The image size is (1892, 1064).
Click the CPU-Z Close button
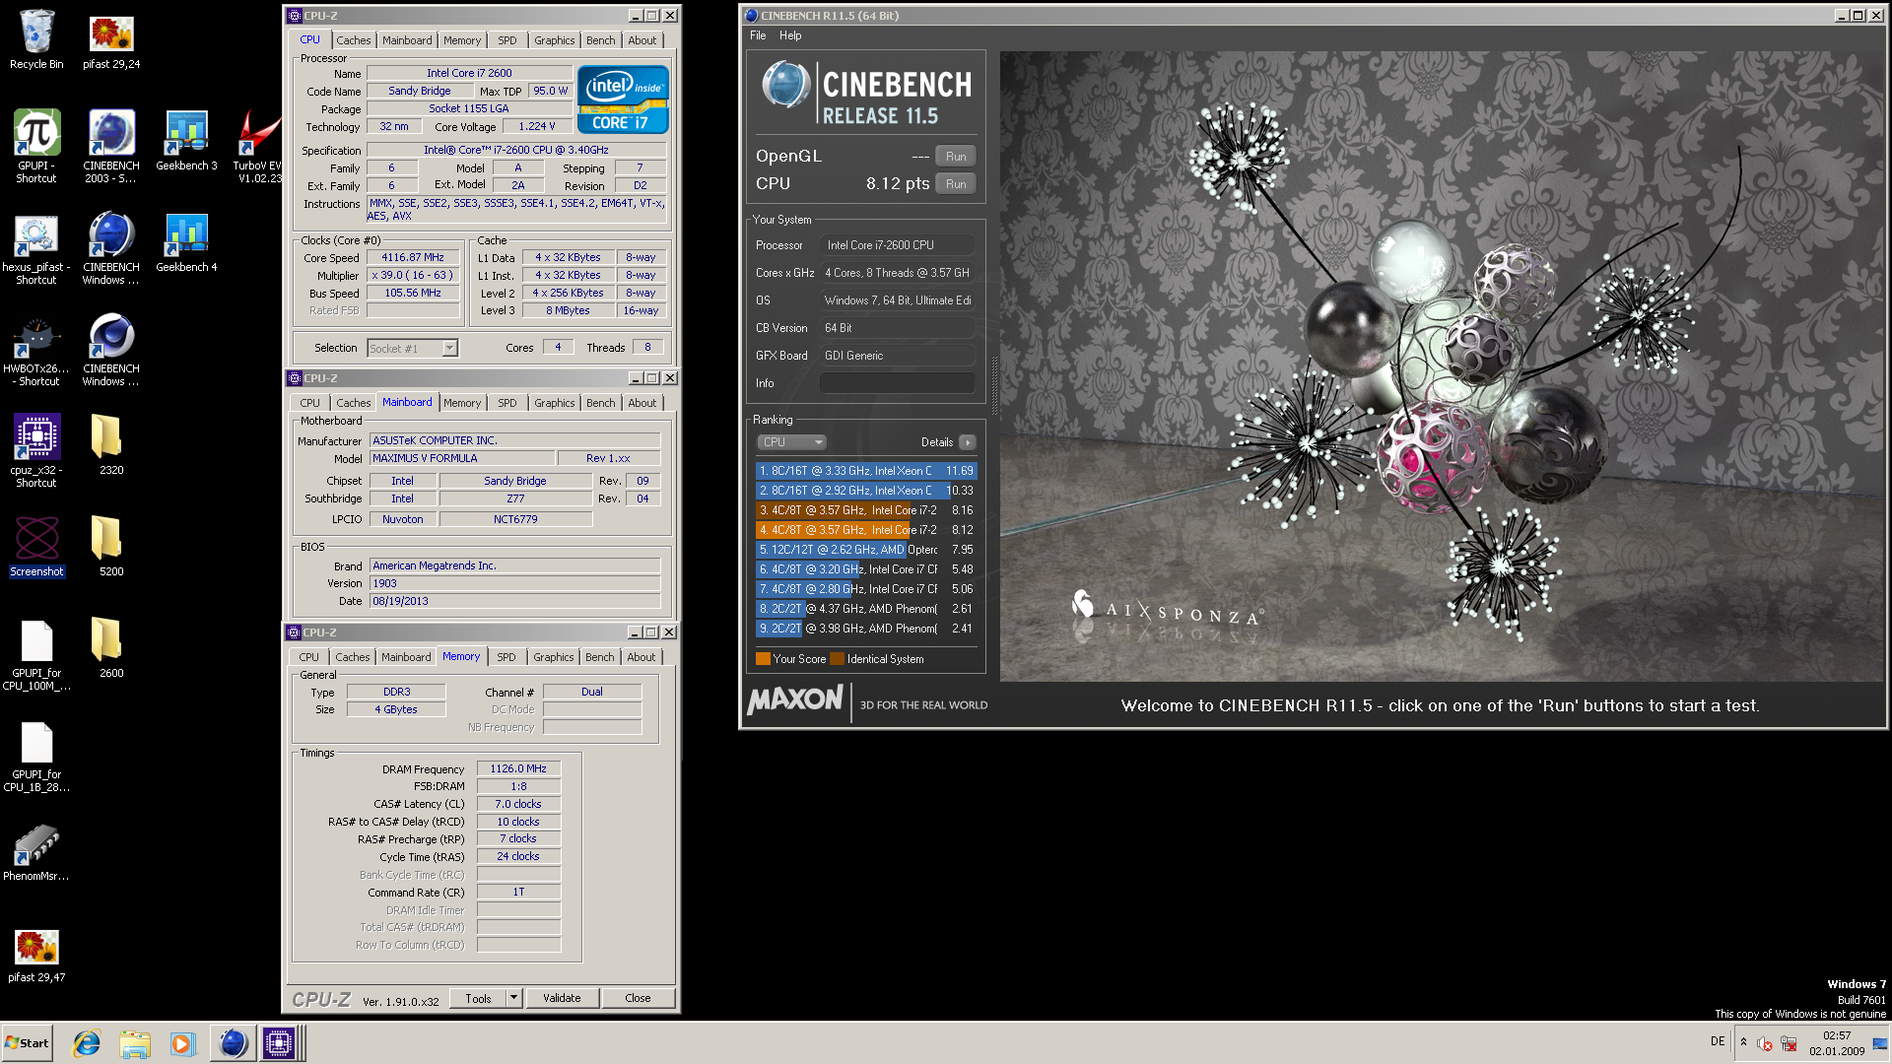coord(638,998)
